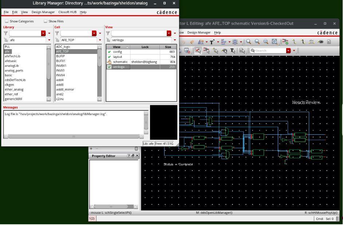Viewport: 343px width, 225px height.
Task: Select the schematic view row
Action: pyautogui.click(x=141, y=62)
